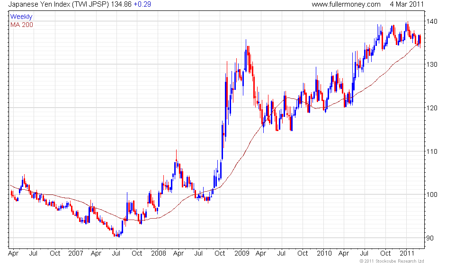464x265 pixels.
Task: Click the 134.86 current index value
Action: [x=123, y=4]
